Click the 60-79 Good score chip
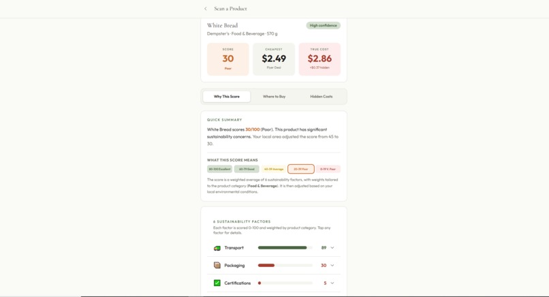 tap(247, 169)
